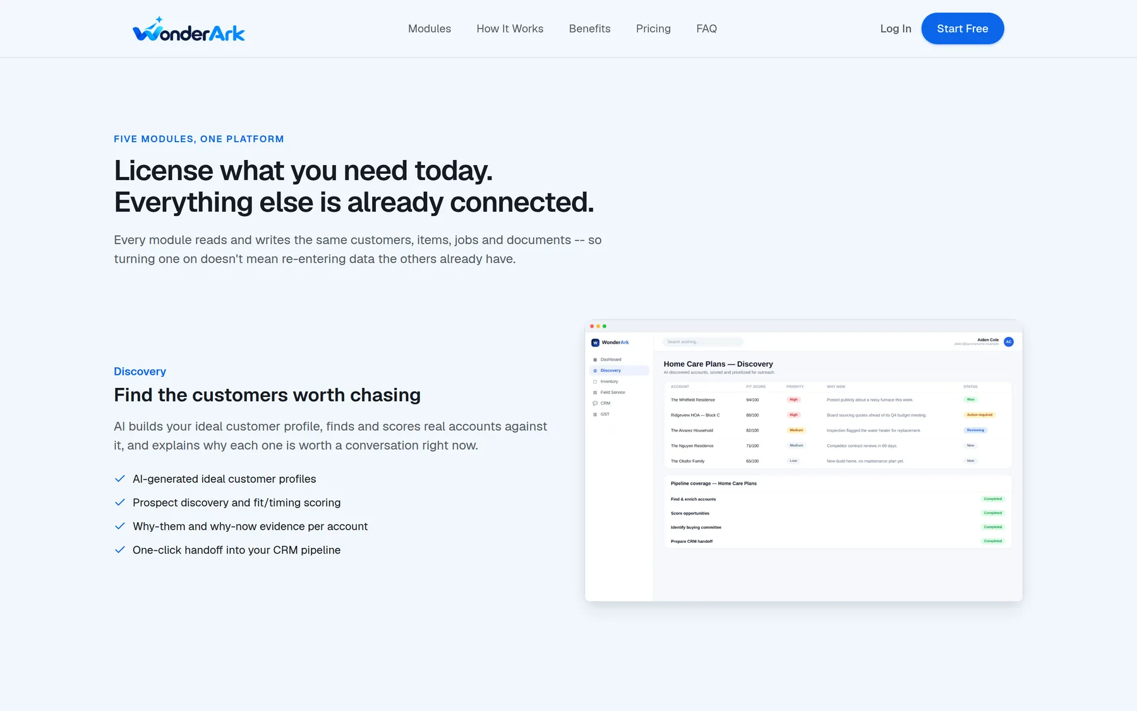This screenshot has width=1137, height=711.
Task: Click the 94/100 fit score
Action: click(x=752, y=400)
